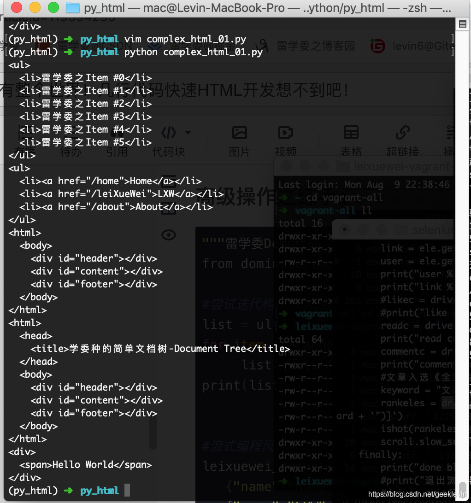Click the 引用 label in editor toolbar

click(x=117, y=152)
